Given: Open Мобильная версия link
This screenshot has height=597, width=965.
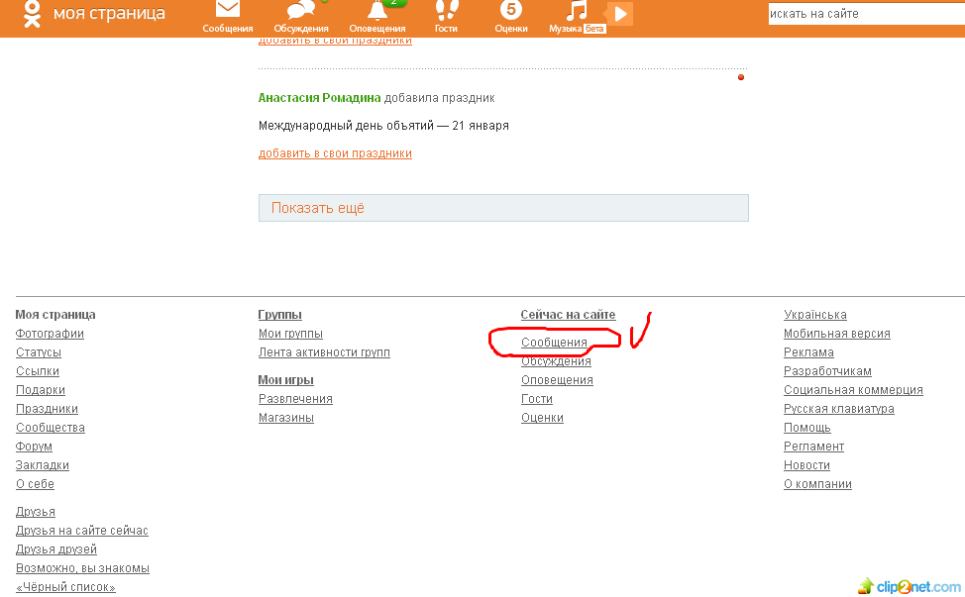Looking at the screenshot, I should coord(837,334).
